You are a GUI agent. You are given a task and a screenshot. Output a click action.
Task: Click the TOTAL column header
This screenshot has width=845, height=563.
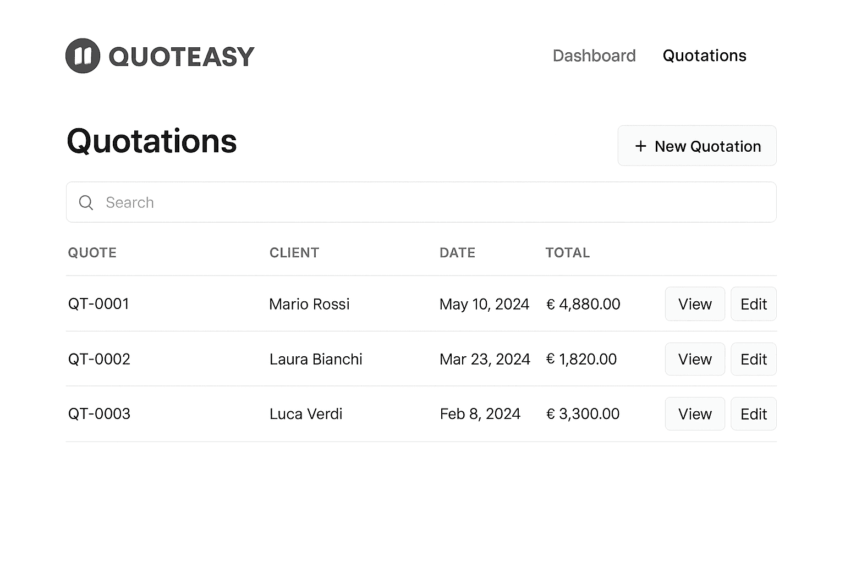(x=567, y=253)
